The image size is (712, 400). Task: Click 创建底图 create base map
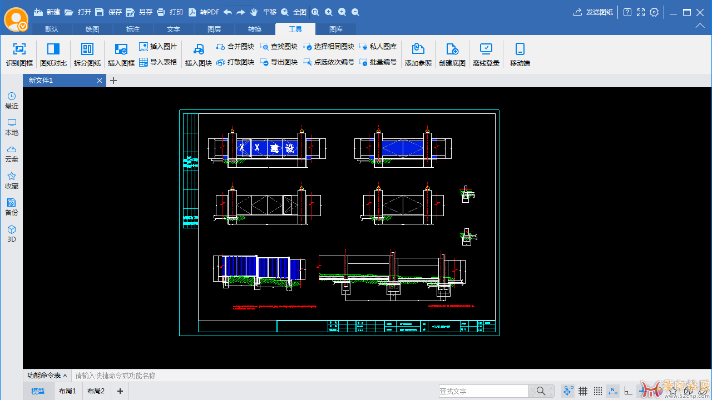point(452,54)
